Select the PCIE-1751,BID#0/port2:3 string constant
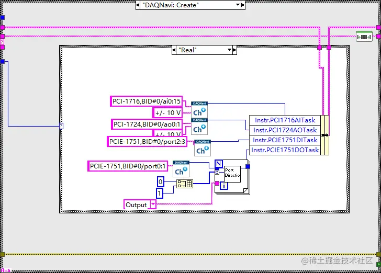 click(x=147, y=141)
